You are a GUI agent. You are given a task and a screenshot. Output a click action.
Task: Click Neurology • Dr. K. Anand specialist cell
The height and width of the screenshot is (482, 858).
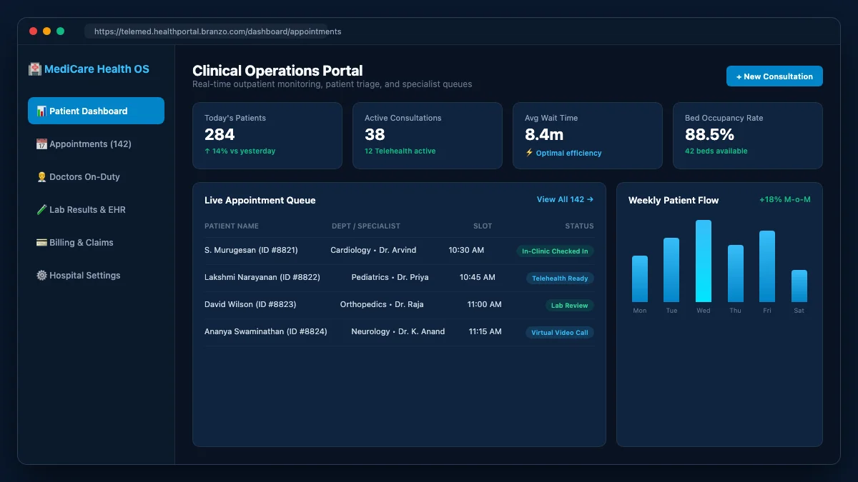tap(398, 332)
